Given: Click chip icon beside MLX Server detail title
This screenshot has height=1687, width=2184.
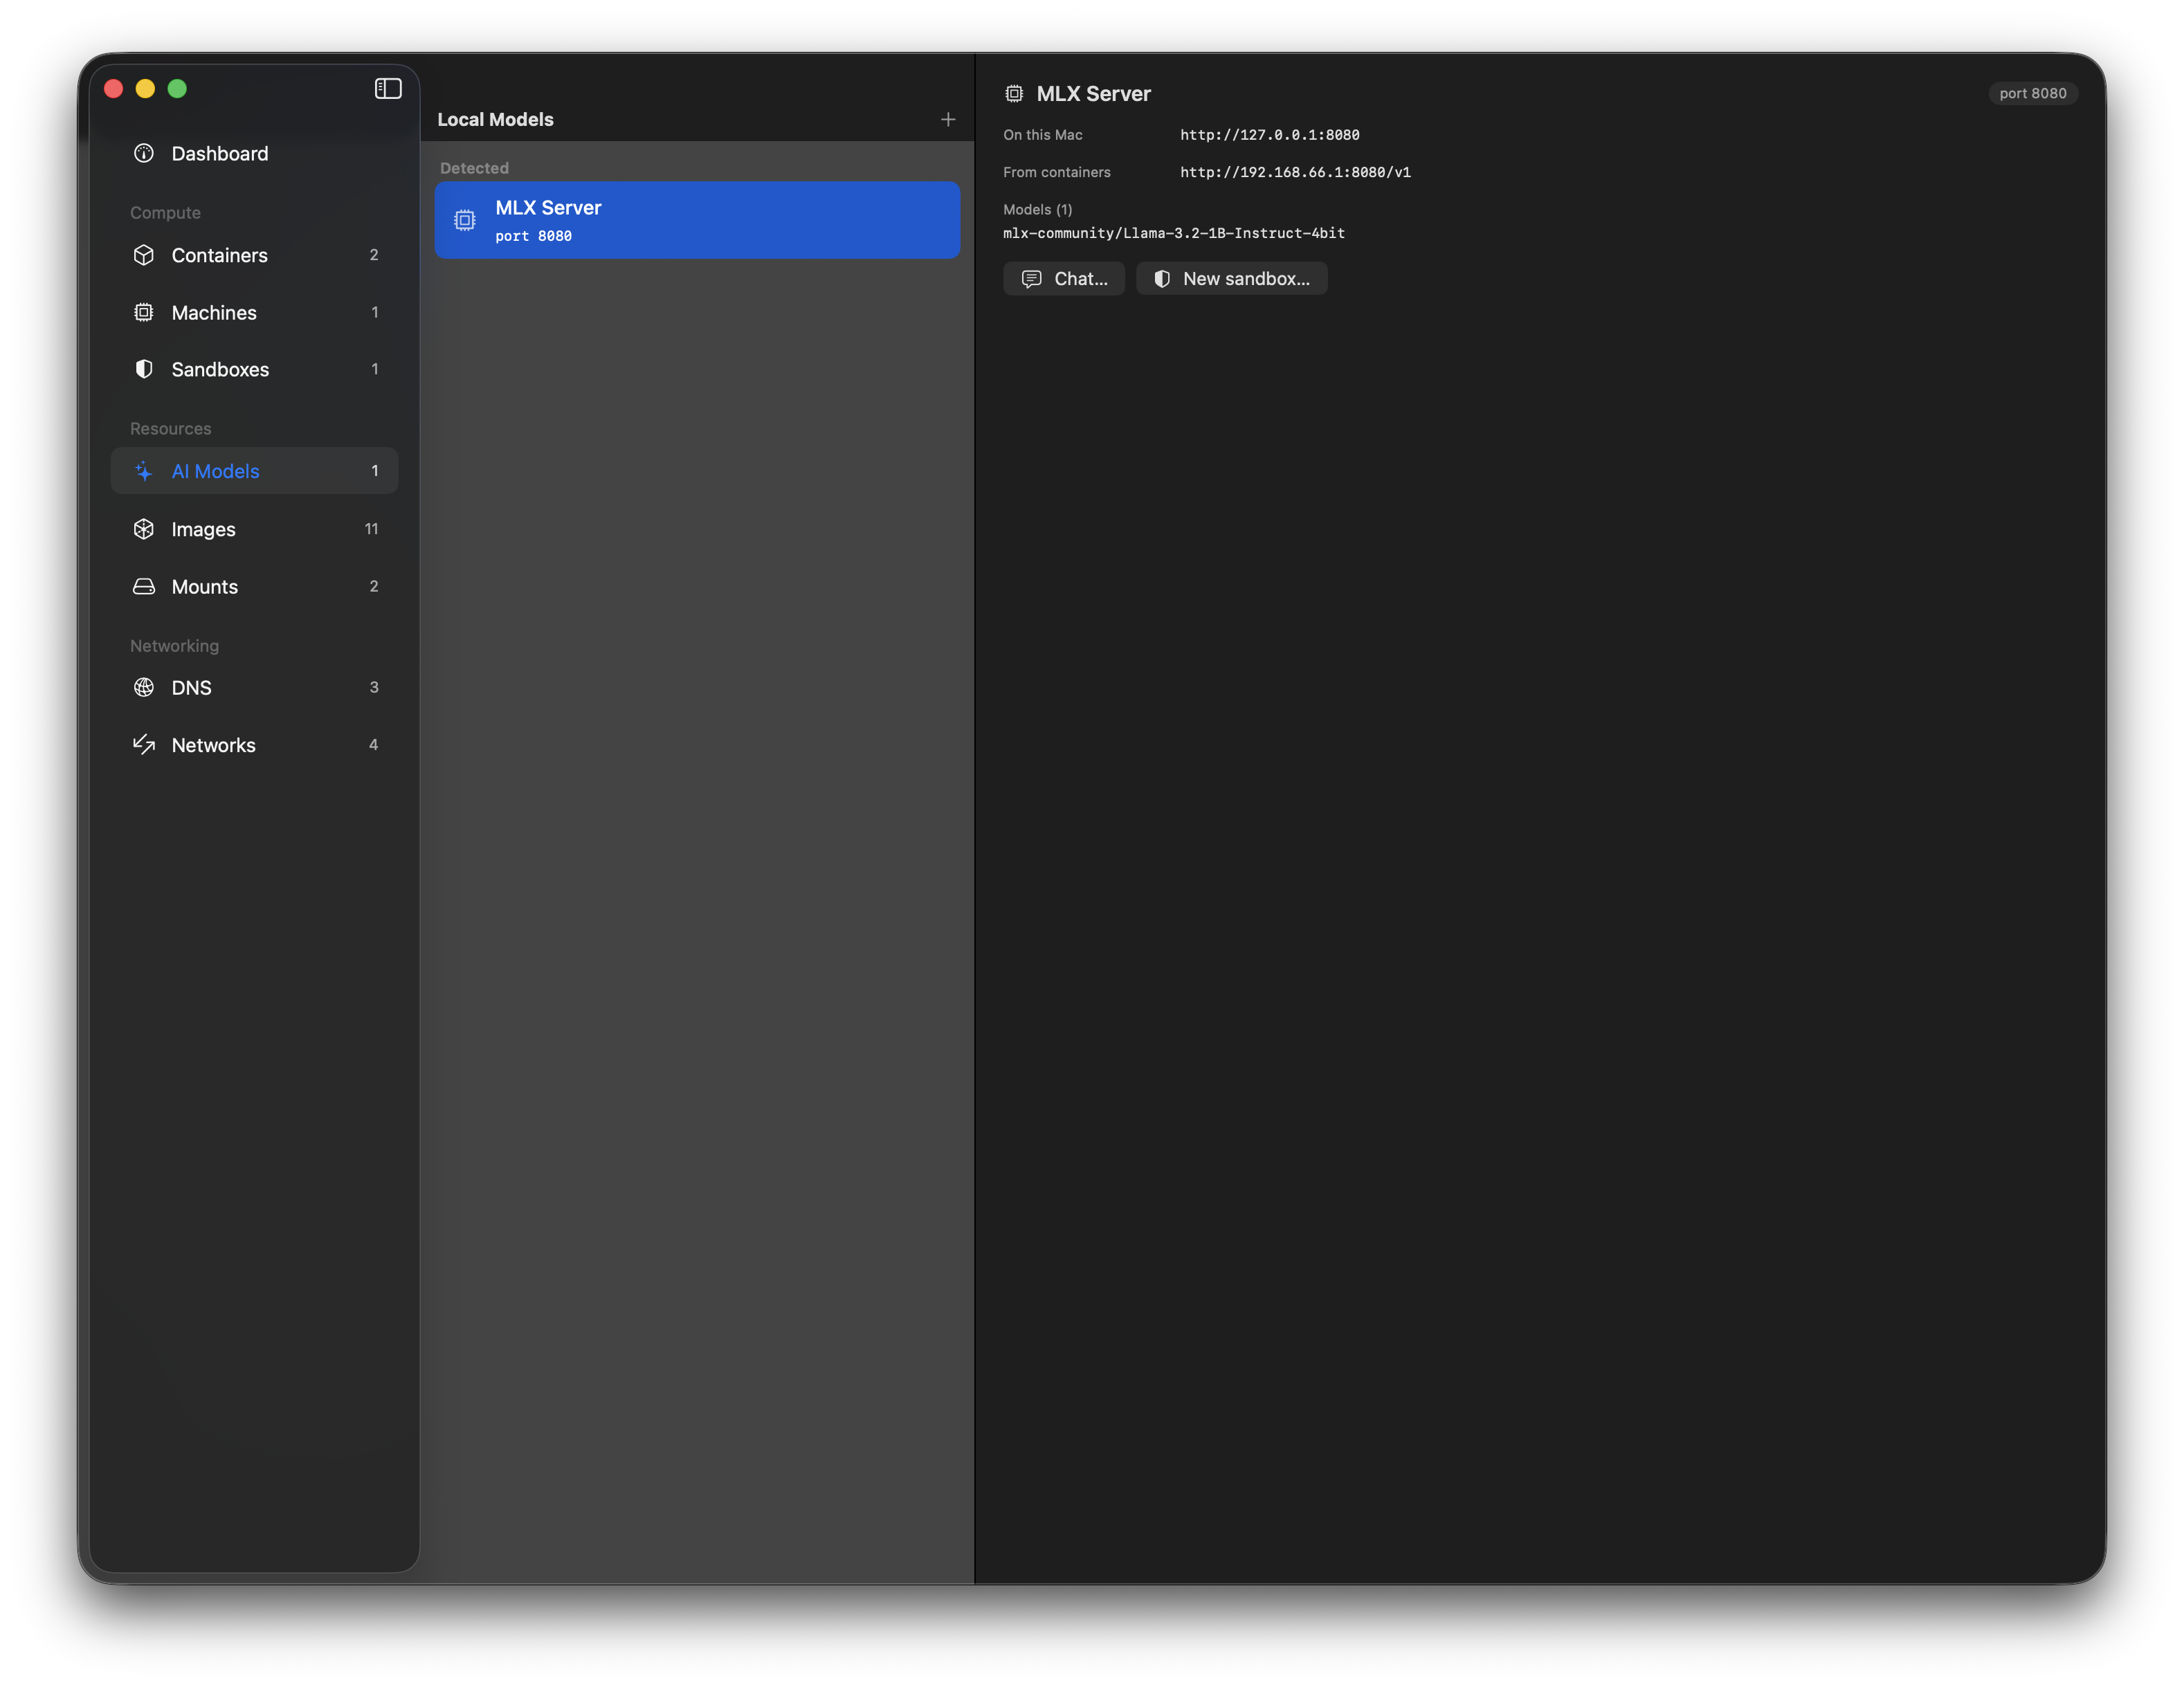Looking at the screenshot, I should click(x=1014, y=94).
